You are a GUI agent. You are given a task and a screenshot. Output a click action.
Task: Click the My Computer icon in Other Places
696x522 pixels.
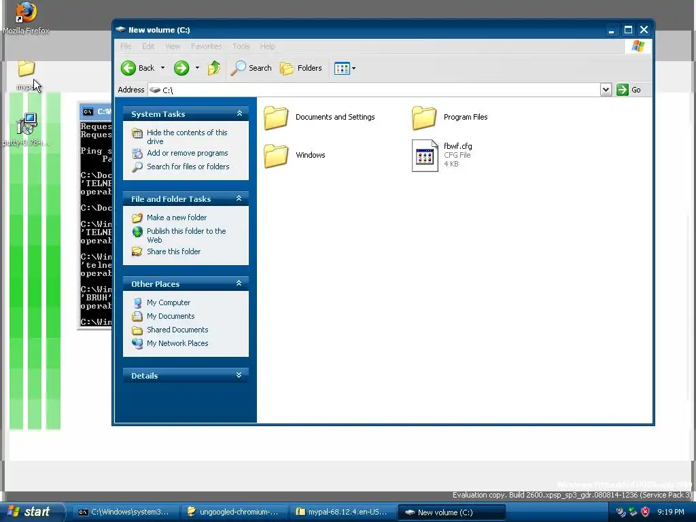(x=137, y=302)
